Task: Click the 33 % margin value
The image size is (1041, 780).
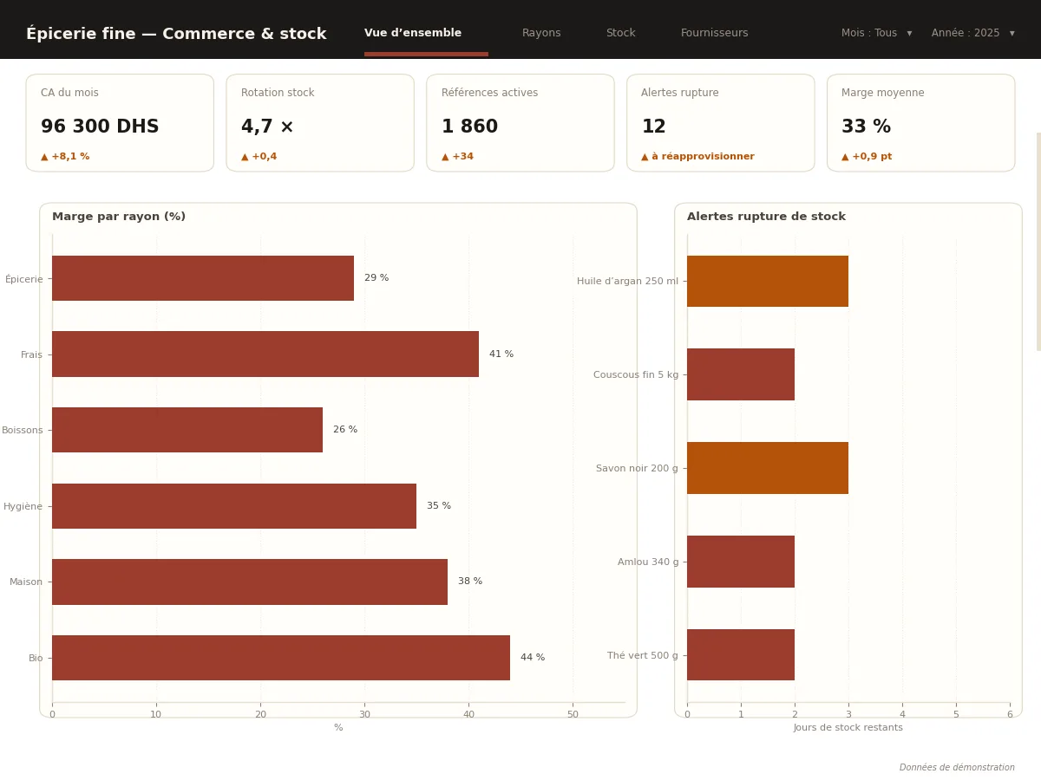Action: [866, 127]
